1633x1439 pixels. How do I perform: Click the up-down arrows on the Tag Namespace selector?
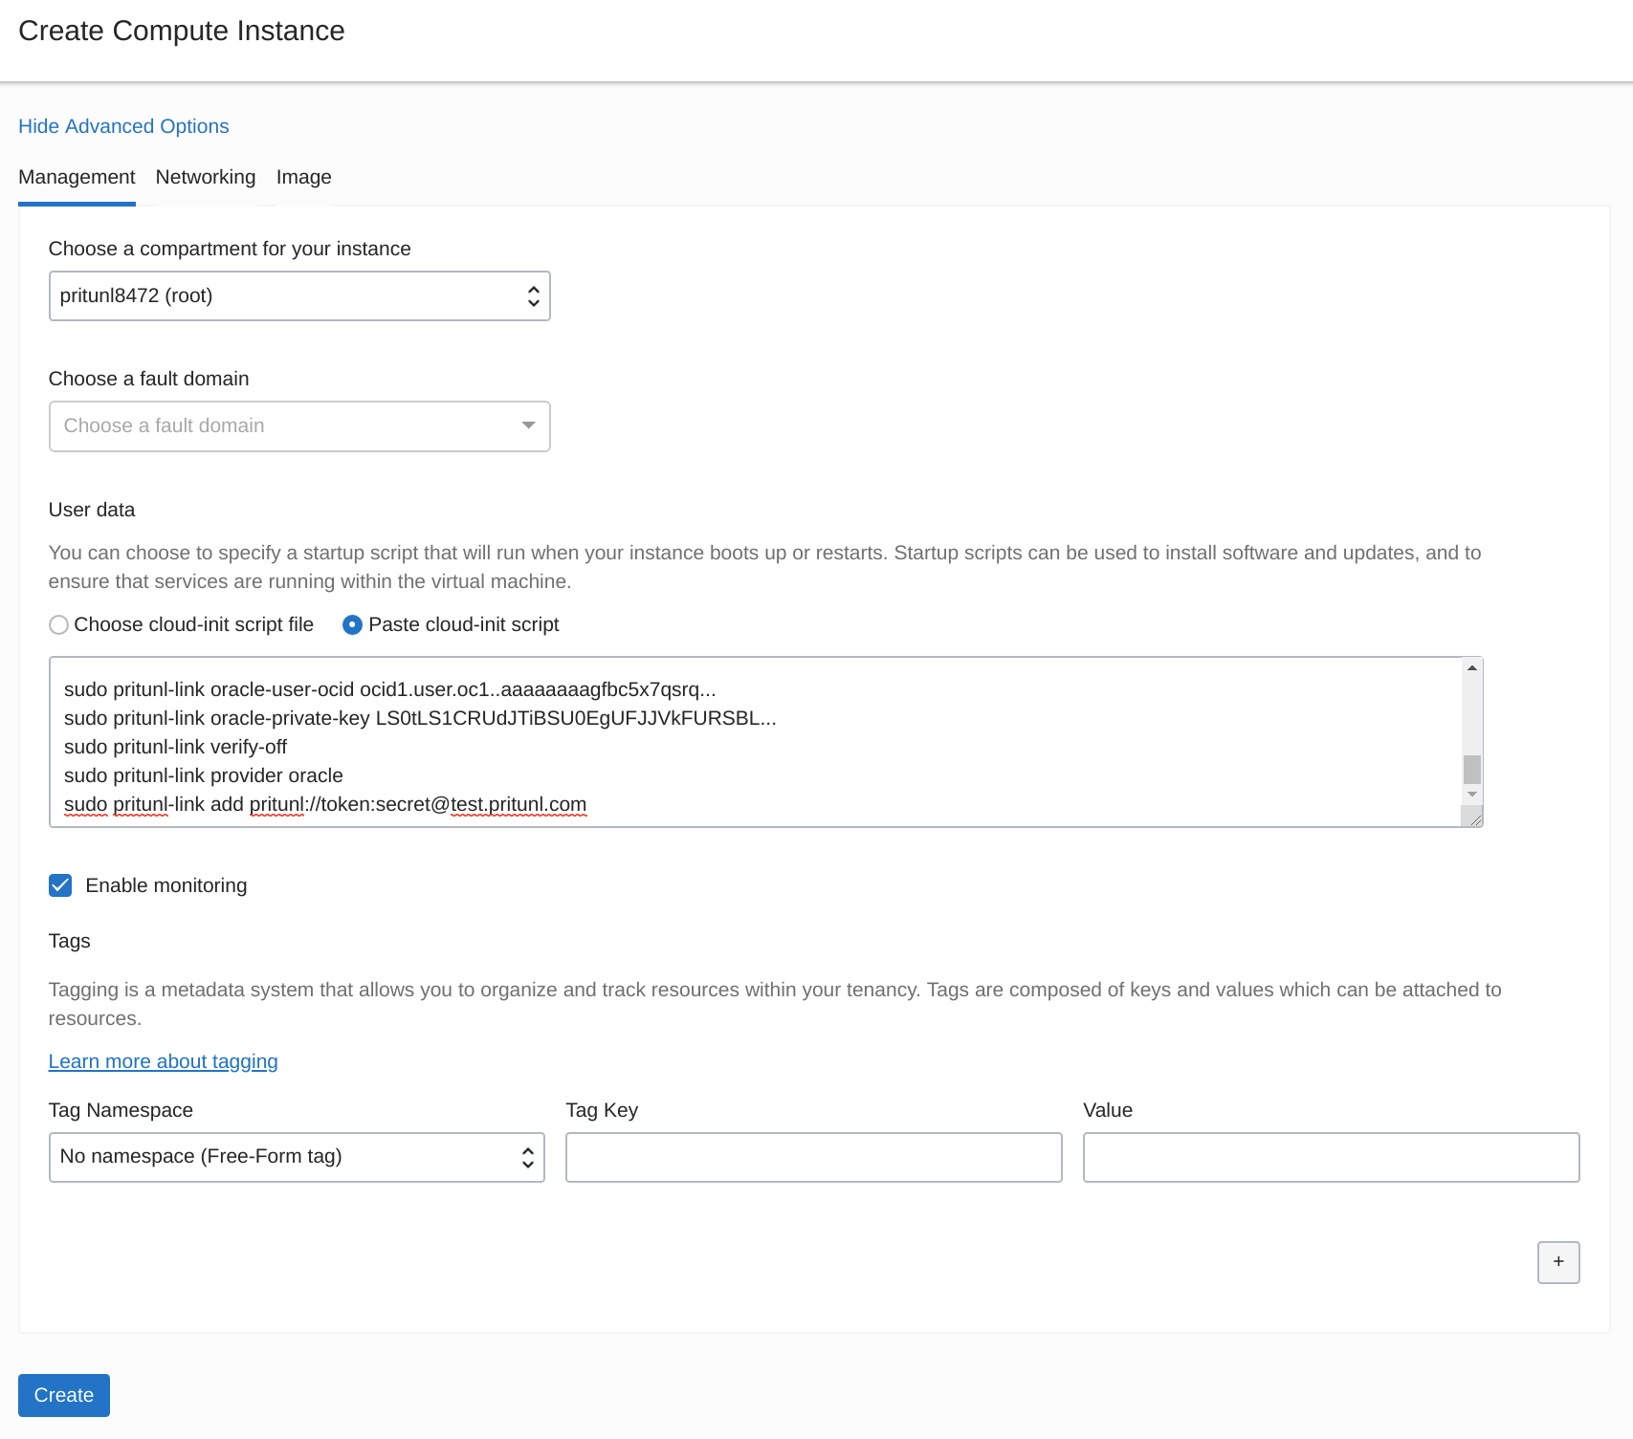click(527, 1158)
